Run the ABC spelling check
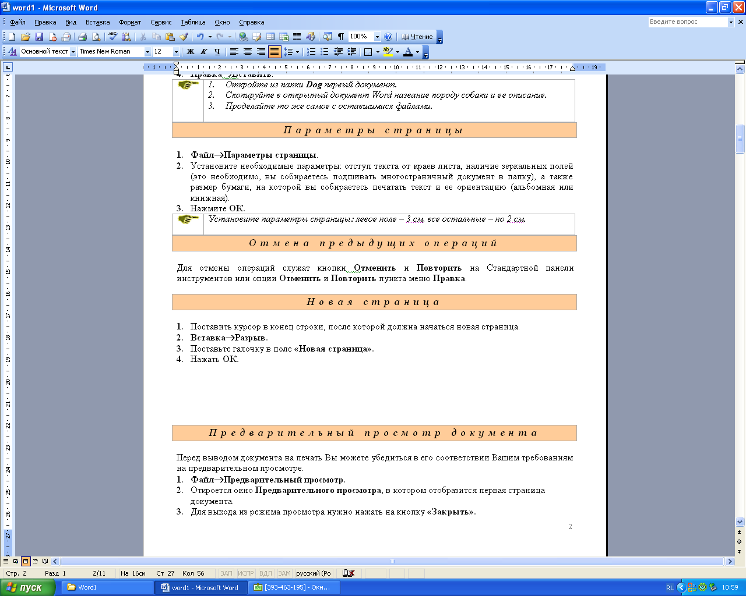Image resolution: width=746 pixels, height=596 pixels. click(113, 37)
